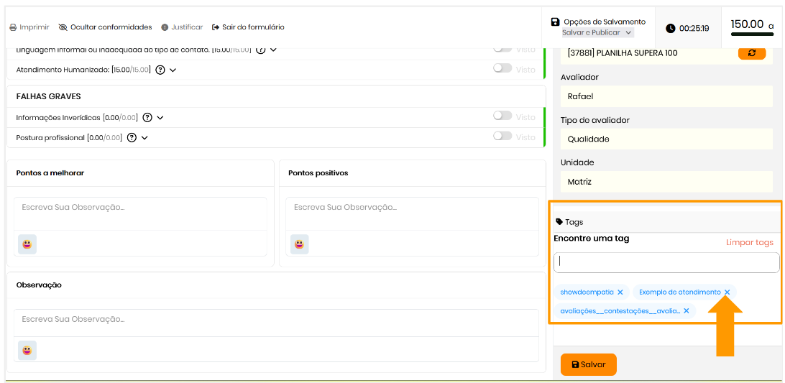Click the Encontre uma tag search field
Screen dimensions: 785x383
point(666,262)
